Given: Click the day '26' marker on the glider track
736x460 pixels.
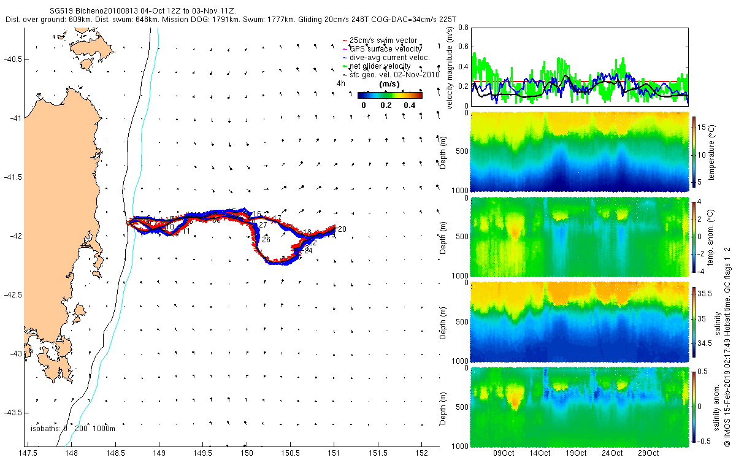Looking at the screenshot, I should click(266, 240).
